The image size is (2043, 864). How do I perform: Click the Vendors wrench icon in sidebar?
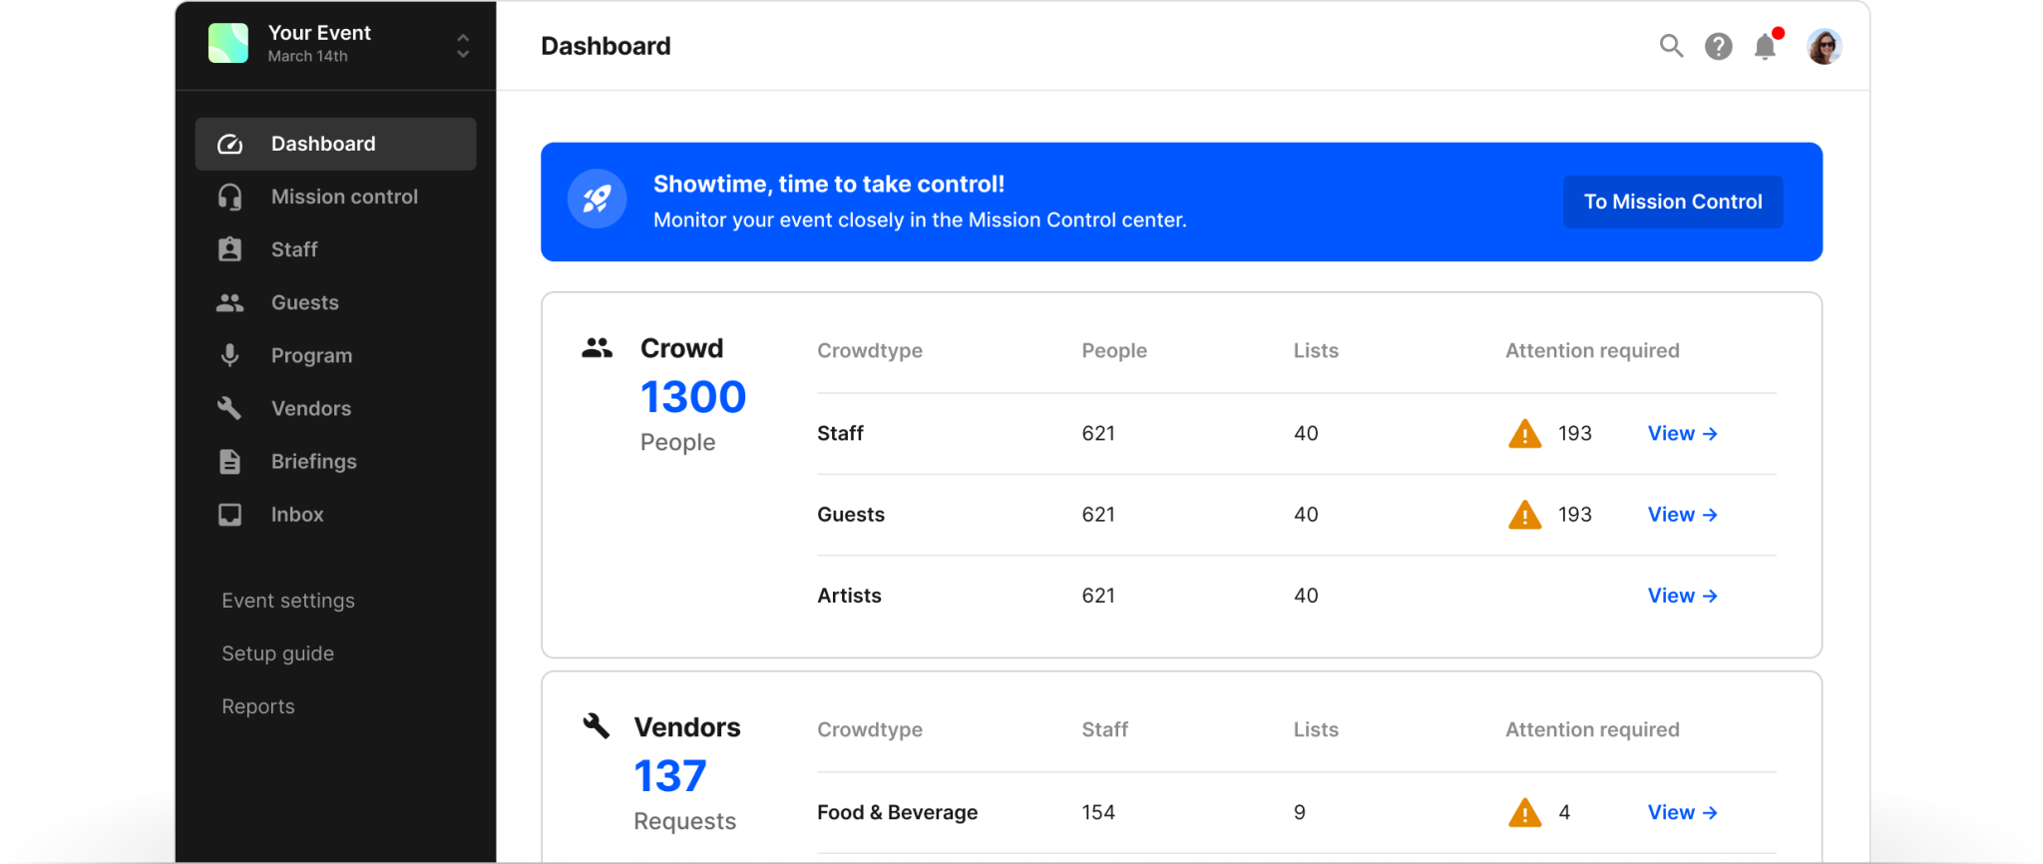[229, 408]
